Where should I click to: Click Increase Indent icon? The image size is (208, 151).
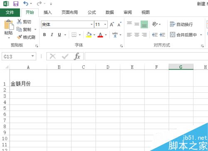tap(162, 35)
